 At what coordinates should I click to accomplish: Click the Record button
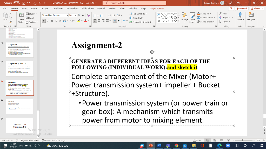point(241,8)
